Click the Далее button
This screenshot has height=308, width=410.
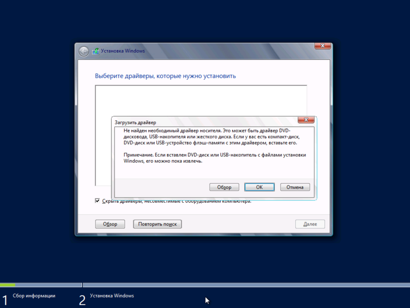click(x=310, y=224)
